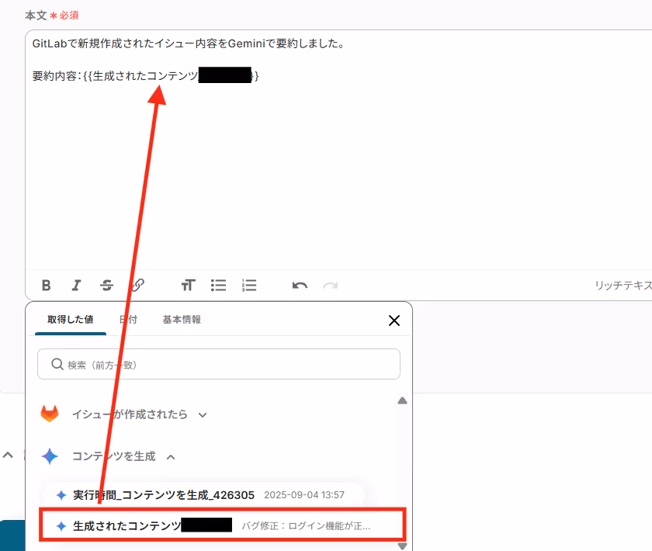
Task: Click the collapse chevron at the left page edge
Action: pyautogui.click(x=8, y=455)
